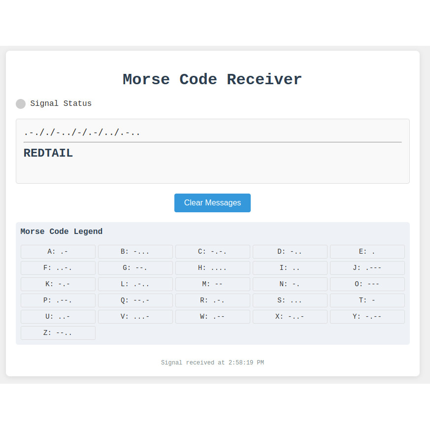This screenshot has height=430, width=430.
Task: Click the legend cell V: ...-
Action: [135, 317]
